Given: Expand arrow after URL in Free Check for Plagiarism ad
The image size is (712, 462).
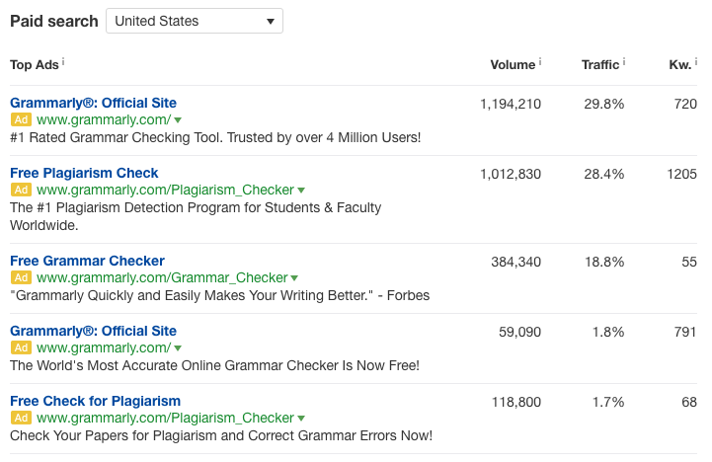Looking at the screenshot, I should coord(301,418).
